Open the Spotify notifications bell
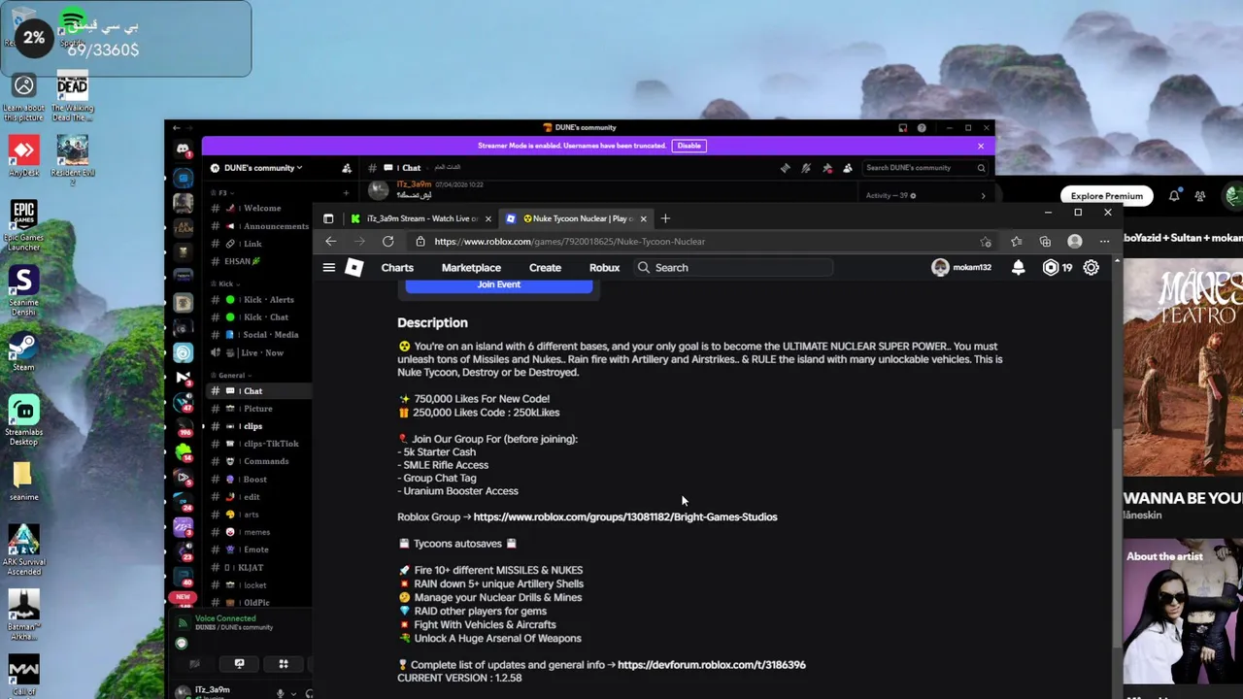 pos(1174,196)
